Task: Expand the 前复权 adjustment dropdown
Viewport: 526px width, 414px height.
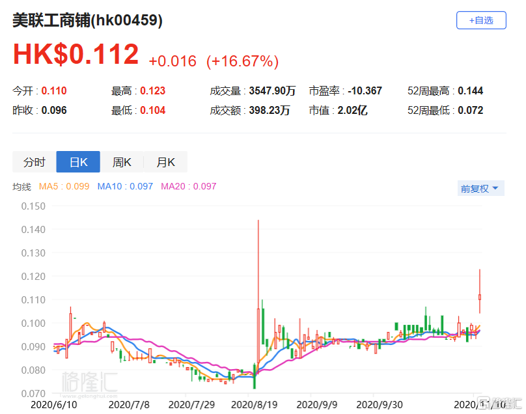Action: (x=480, y=188)
